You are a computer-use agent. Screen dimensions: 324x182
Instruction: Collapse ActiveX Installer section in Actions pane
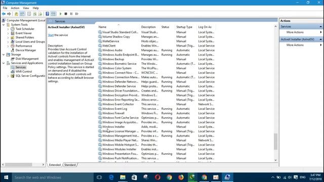point(320,39)
